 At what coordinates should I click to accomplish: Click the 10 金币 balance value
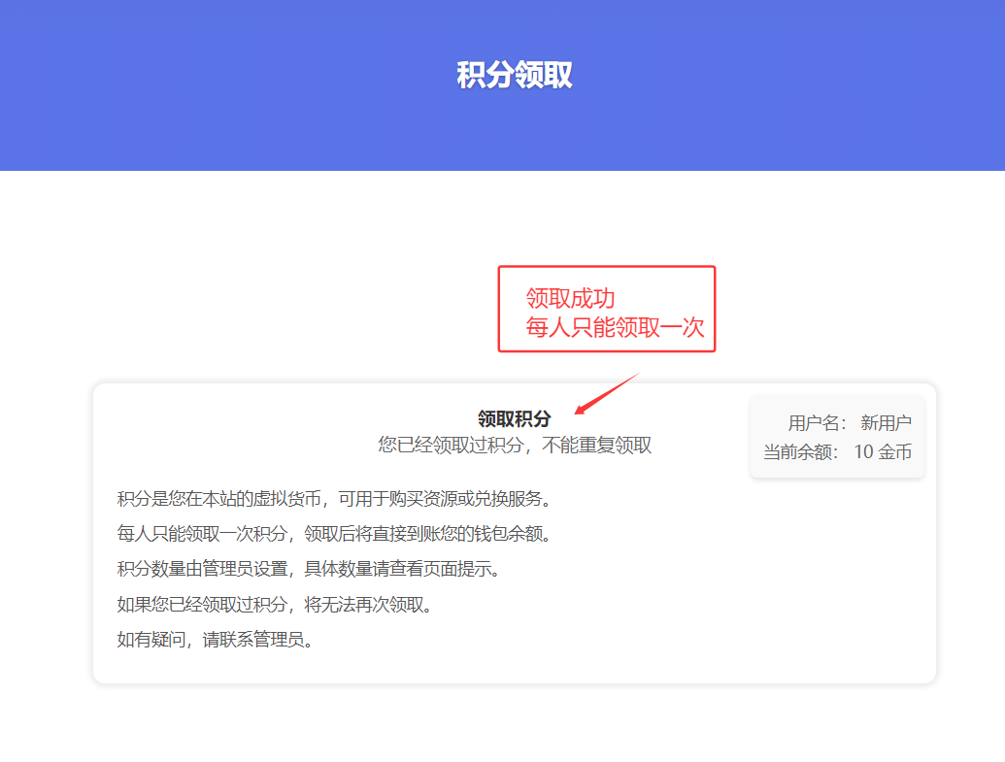coord(883,451)
